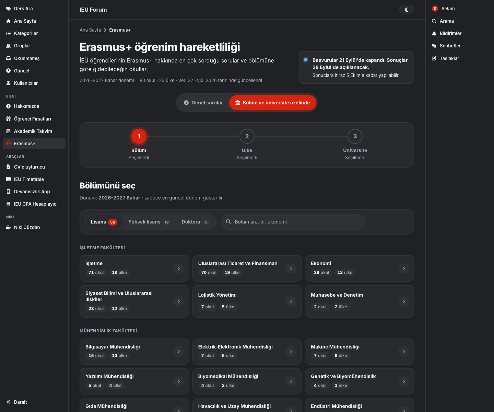The width and height of the screenshot is (494, 412).
Task: Open Sohbetler chat bubbles icon
Action: pyautogui.click(x=434, y=46)
